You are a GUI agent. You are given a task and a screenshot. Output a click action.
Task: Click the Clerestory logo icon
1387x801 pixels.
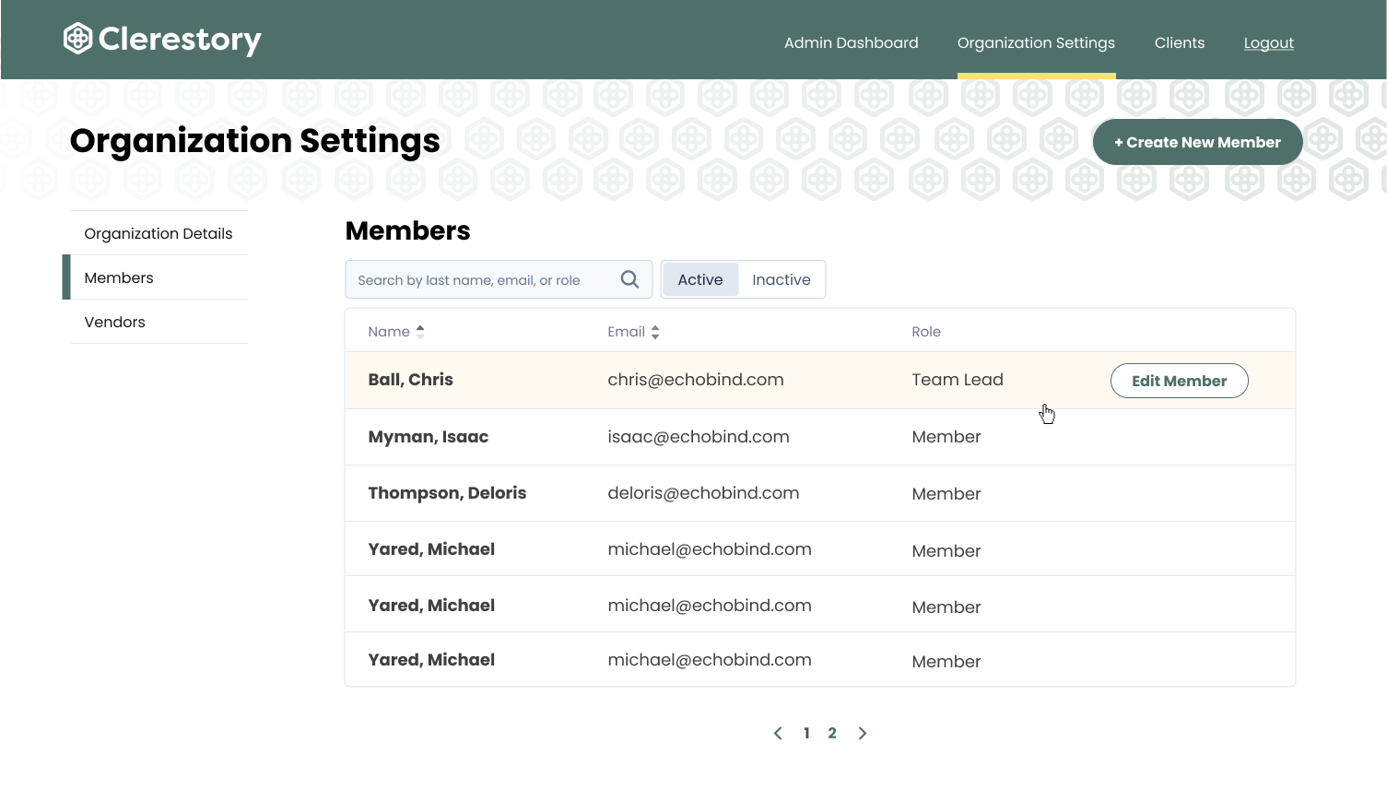tap(78, 39)
